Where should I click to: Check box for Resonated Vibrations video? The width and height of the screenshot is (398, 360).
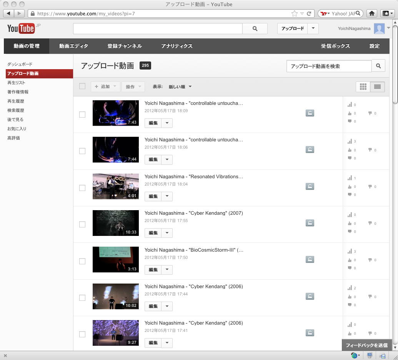coord(82,188)
